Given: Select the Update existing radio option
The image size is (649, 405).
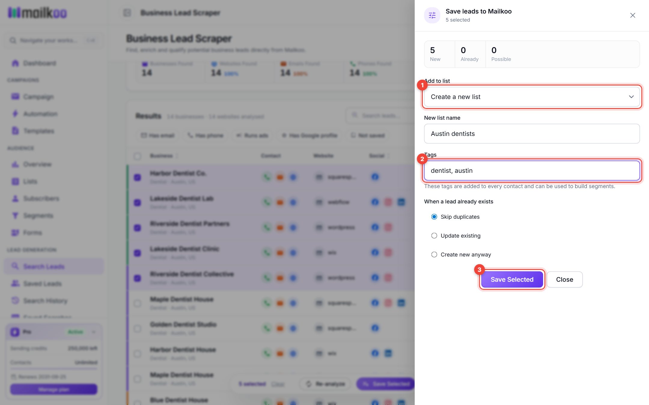Looking at the screenshot, I should pyautogui.click(x=434, y=235).
